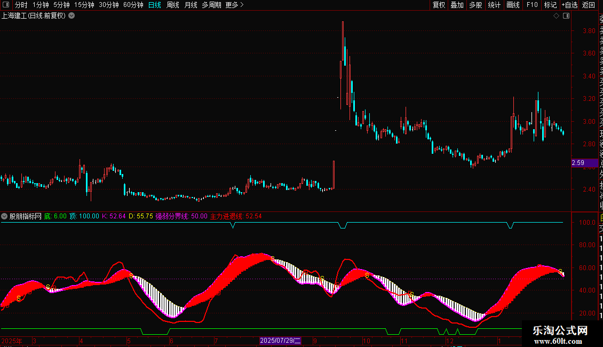
Task: Switch to the 分时 intraday view
Action: tap(21, 5)
